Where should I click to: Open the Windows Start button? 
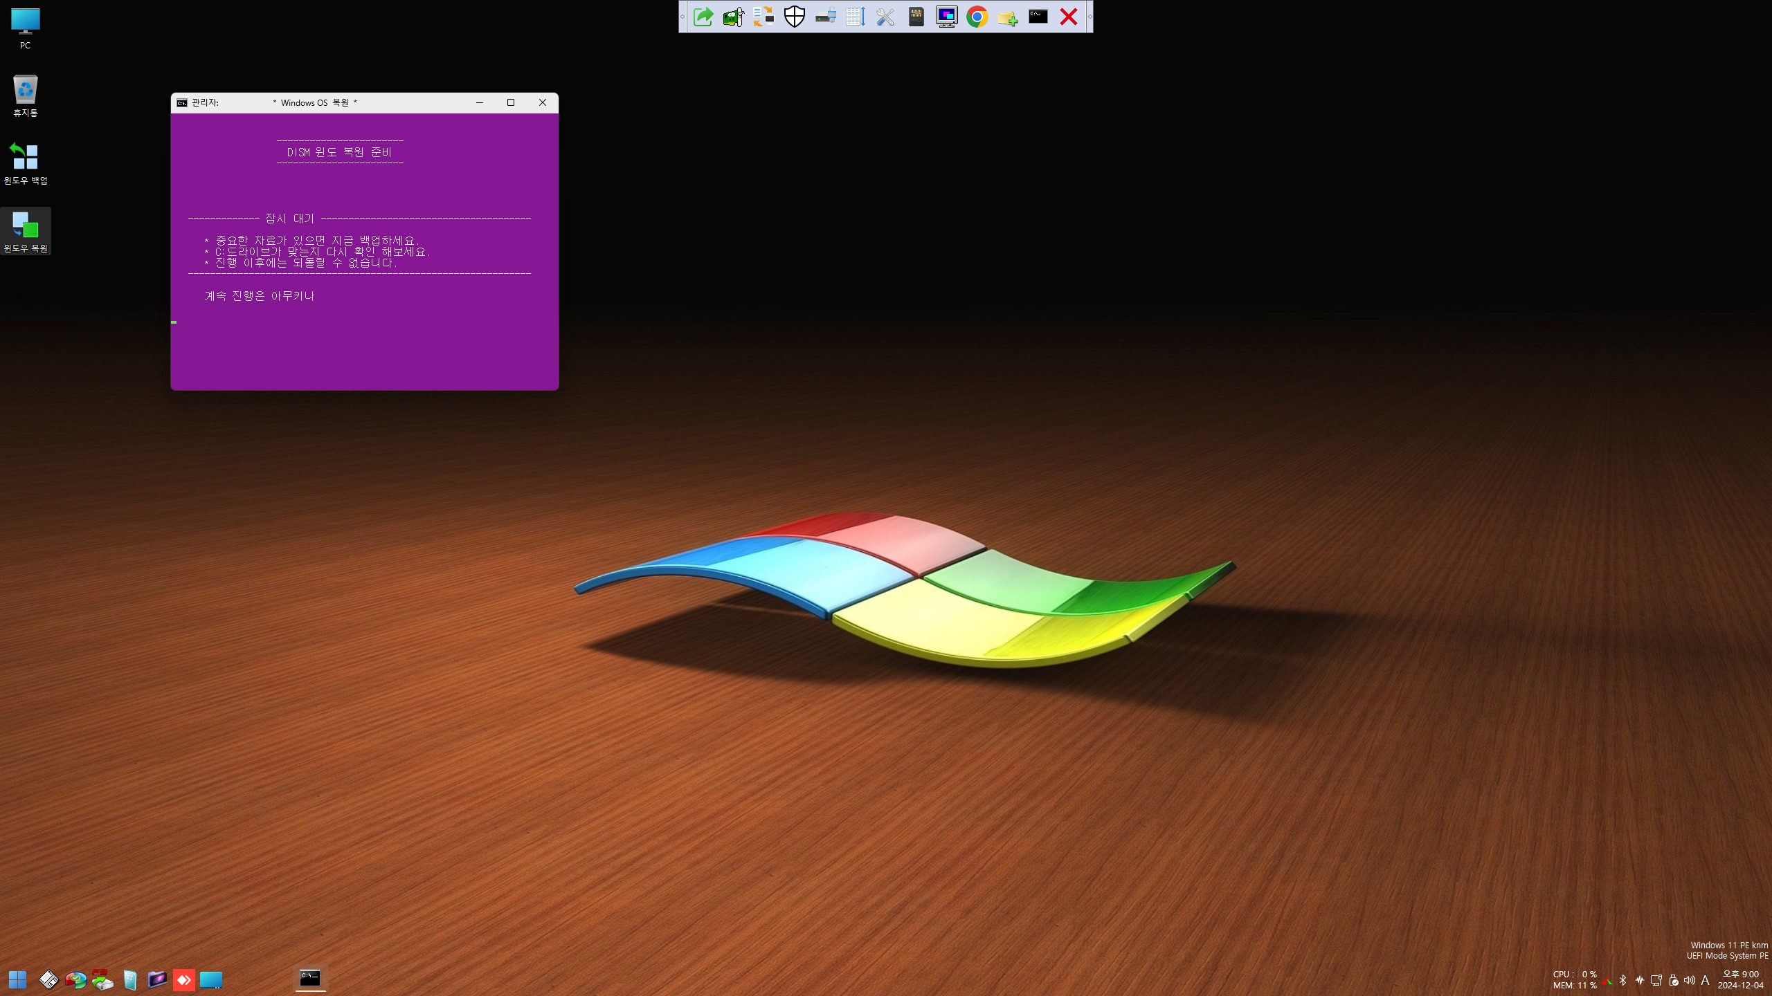17,979
